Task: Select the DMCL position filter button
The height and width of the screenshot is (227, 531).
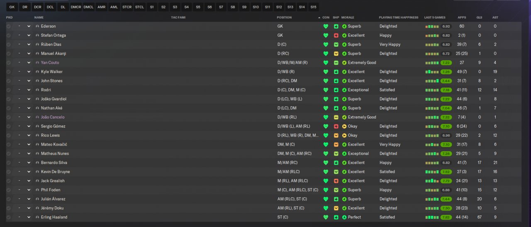Action: pyautogui.click(x=88, y=7)
